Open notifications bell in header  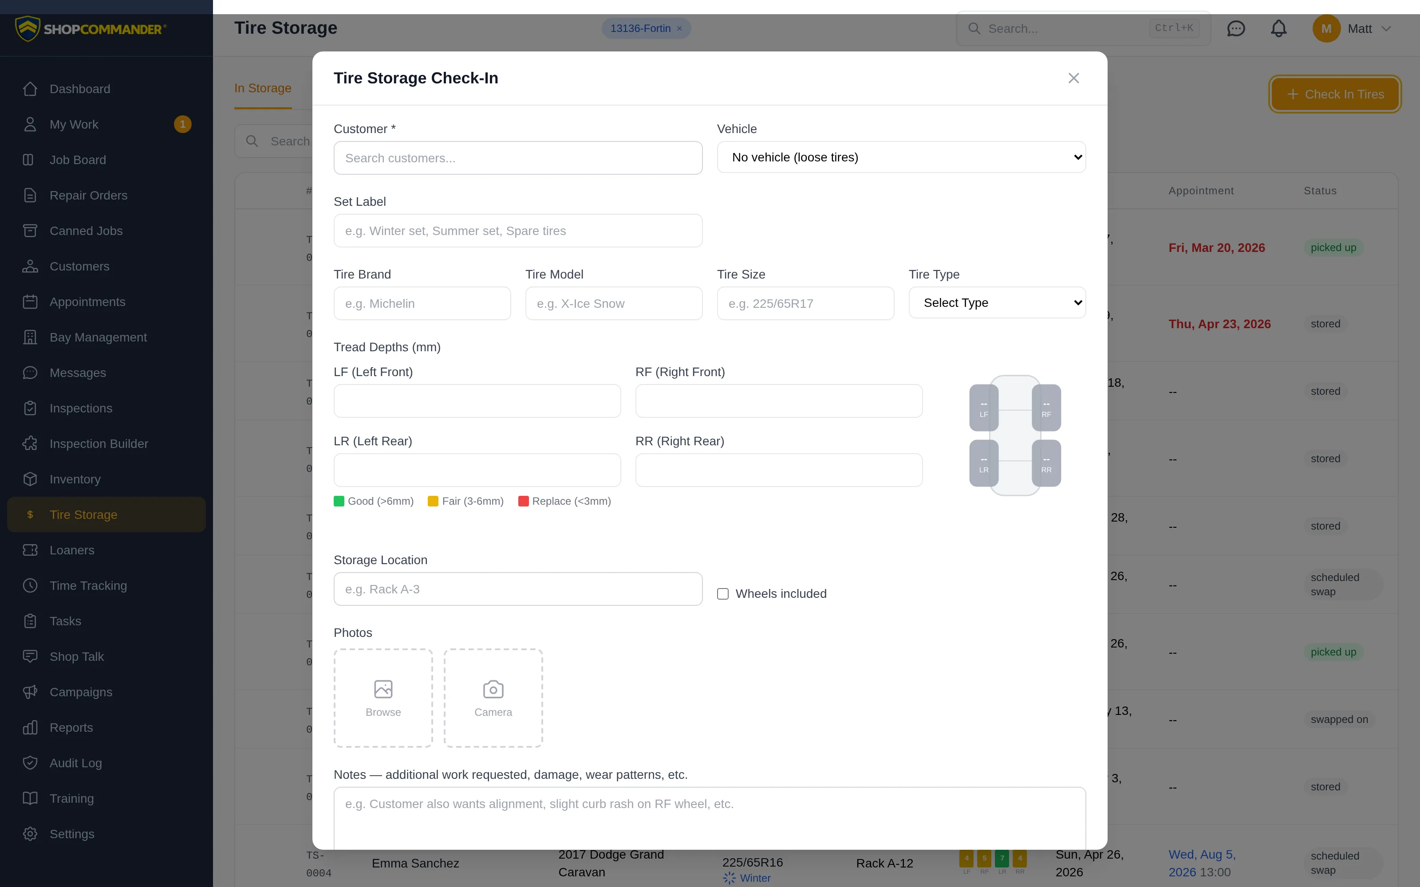coord(1278,29)
